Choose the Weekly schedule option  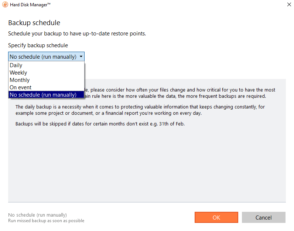tap(46, 72)
